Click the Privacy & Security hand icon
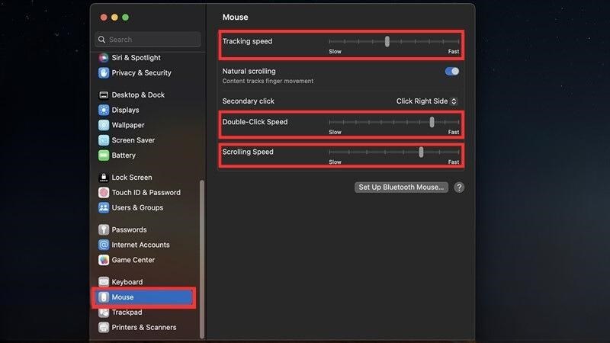The image size is (610, 343). tap(104, 72)
